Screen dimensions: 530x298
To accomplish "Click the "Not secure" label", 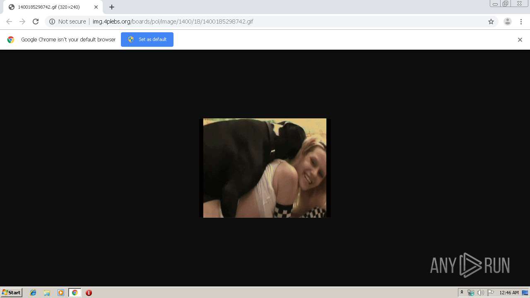I will [72, 22].
